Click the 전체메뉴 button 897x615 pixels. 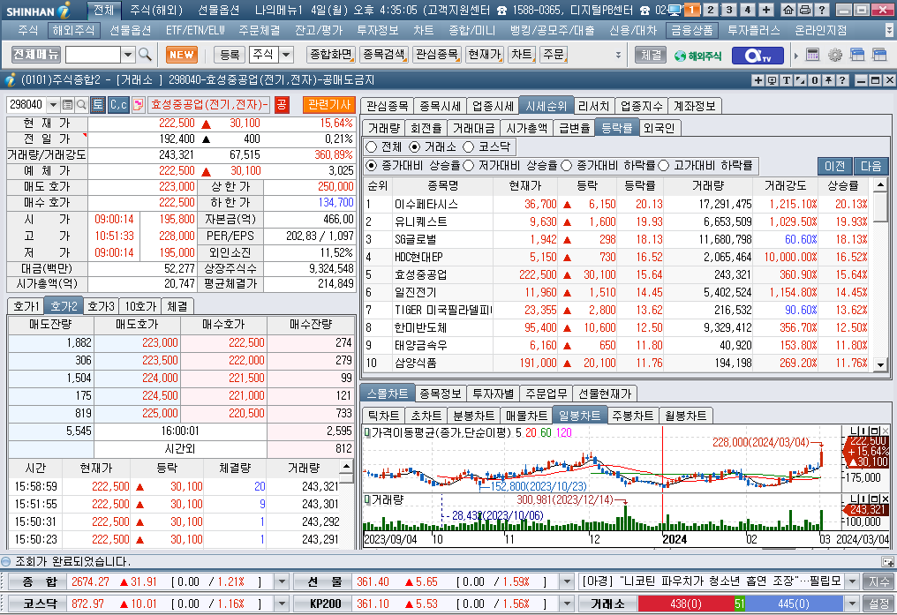pos(36,55)
